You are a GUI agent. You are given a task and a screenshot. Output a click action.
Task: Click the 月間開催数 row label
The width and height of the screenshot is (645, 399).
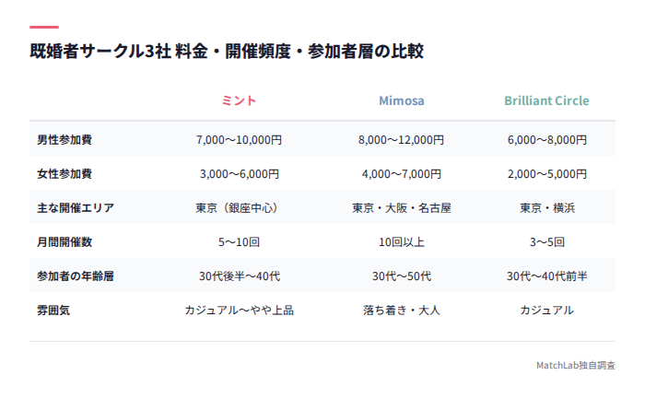(x=64, y=241)
